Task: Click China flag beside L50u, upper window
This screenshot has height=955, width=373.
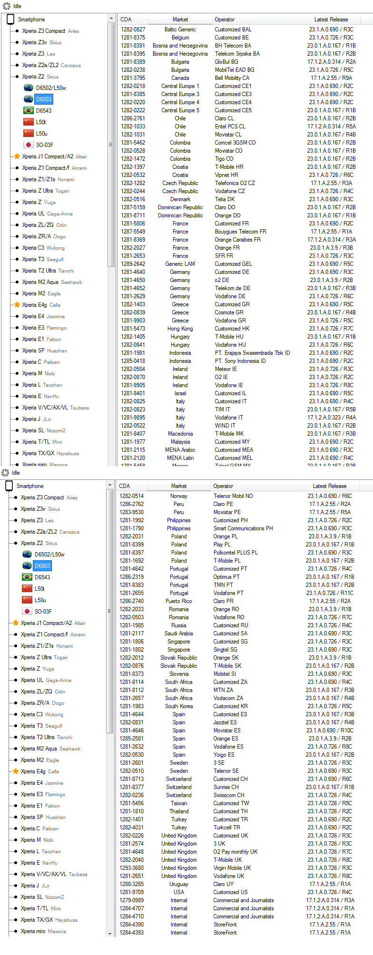Action: tap(29, 134)
